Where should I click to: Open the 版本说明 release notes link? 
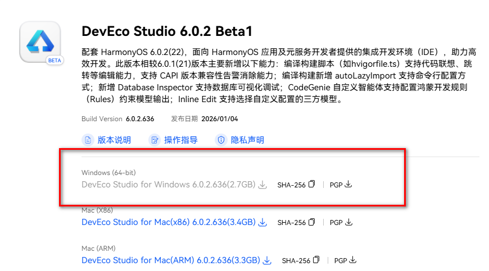114,140
